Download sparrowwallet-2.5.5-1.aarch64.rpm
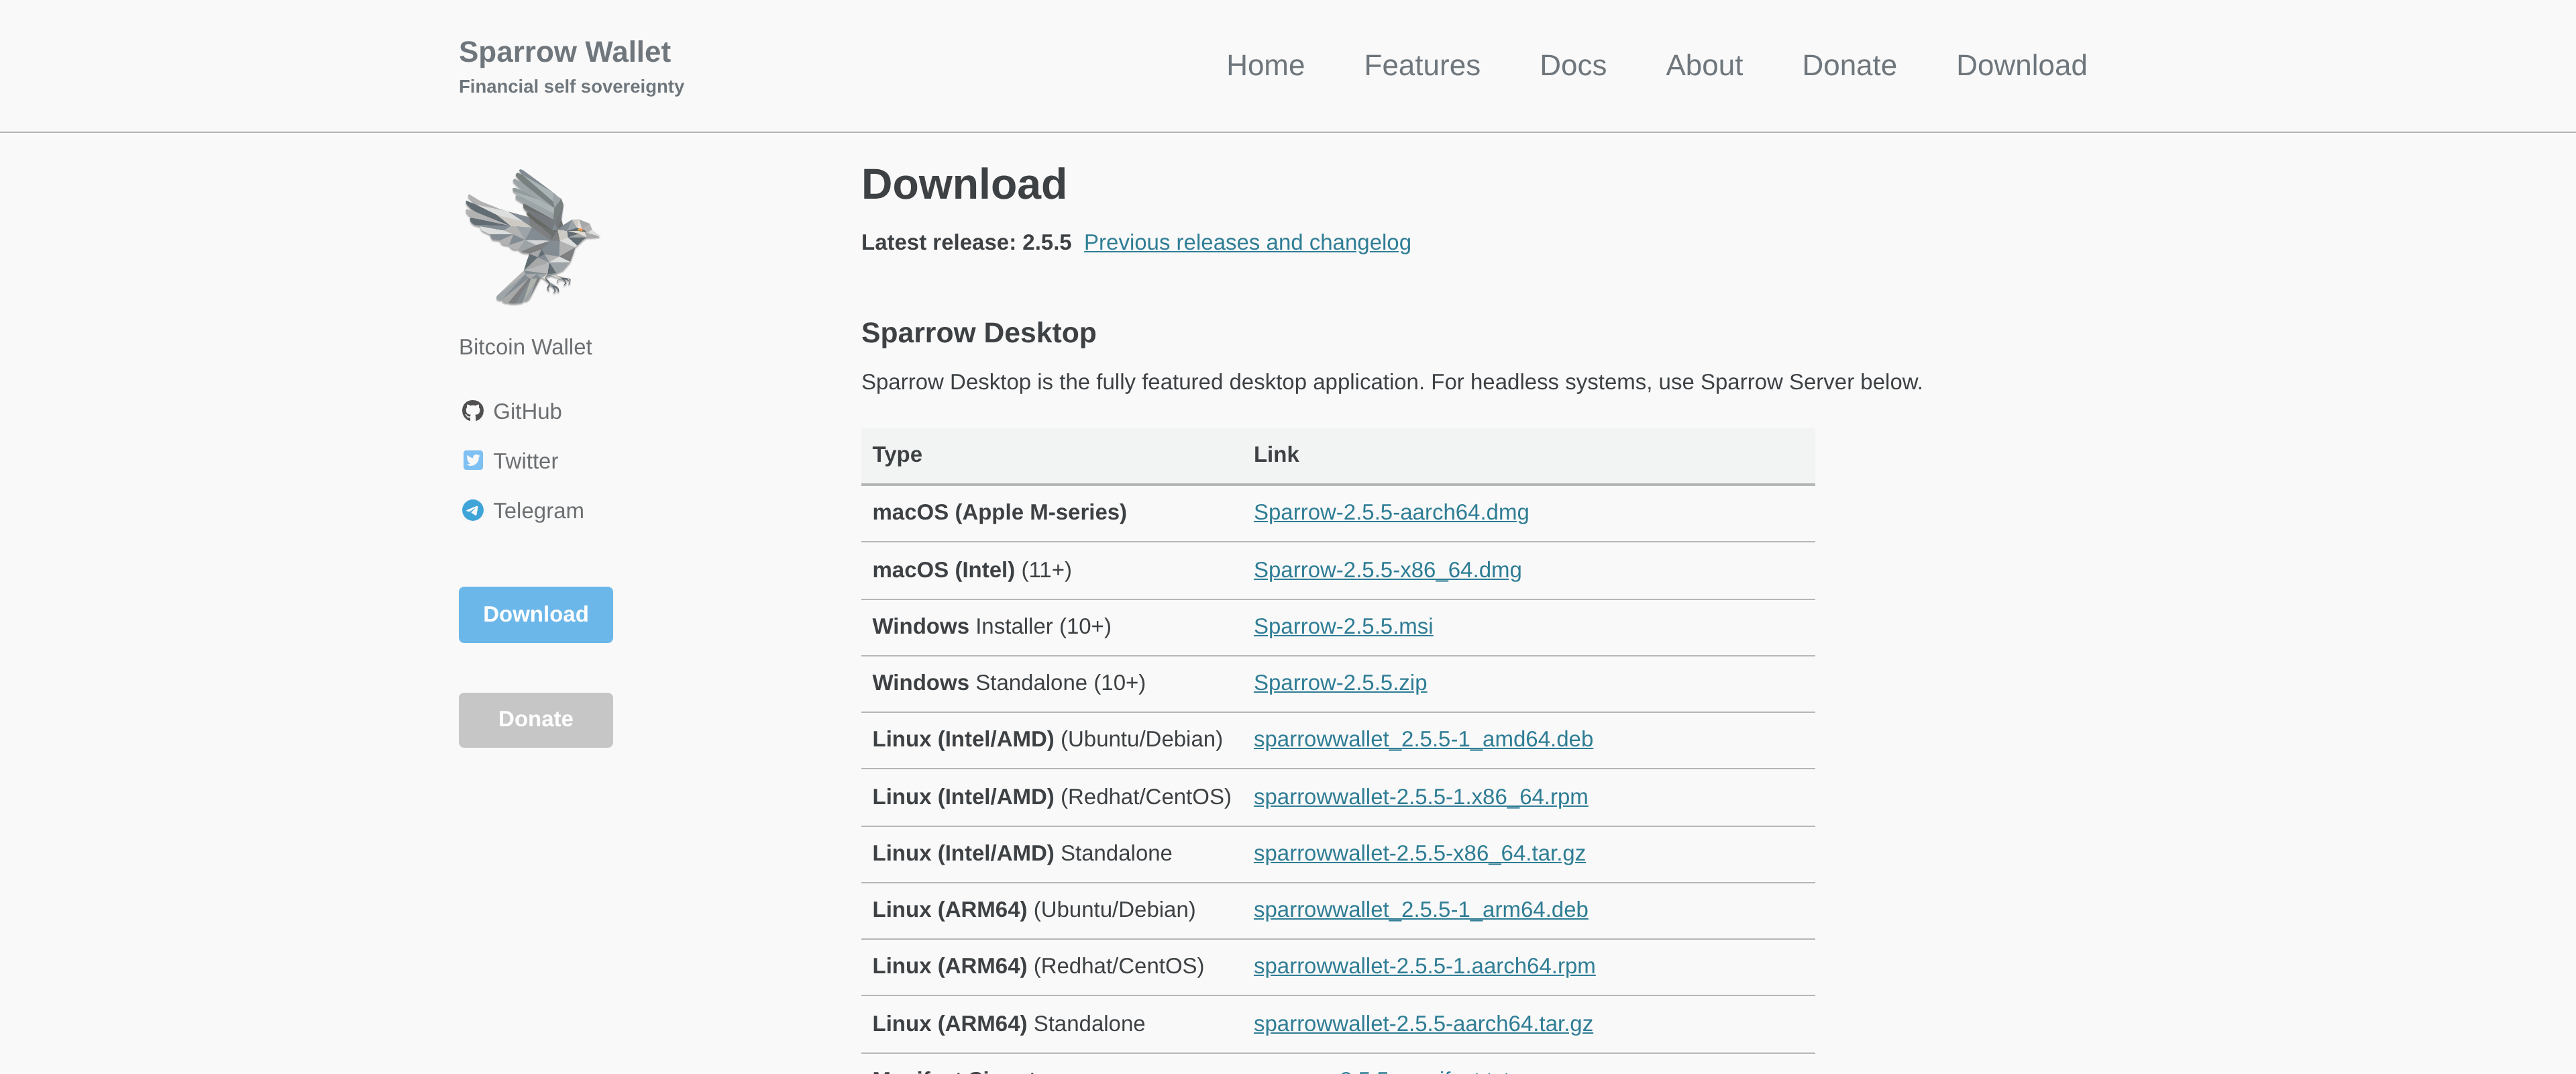 1424,966
